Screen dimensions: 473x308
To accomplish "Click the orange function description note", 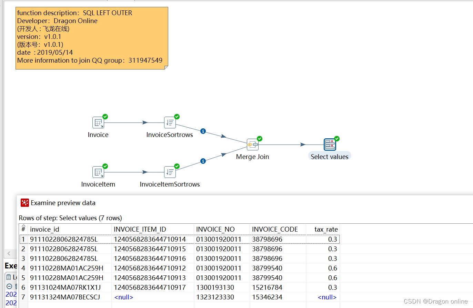I will pos(92,38).
